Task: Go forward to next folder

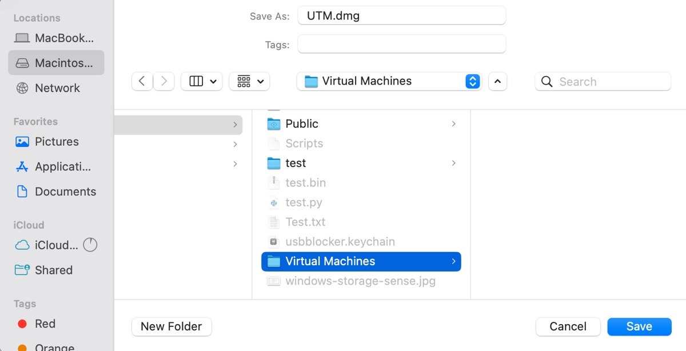Action: (x=163, y=81)
